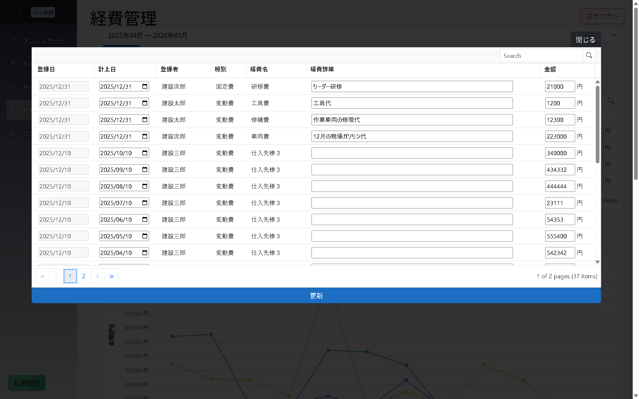Open Dashboard using the home icon

(x=13, y=40)
